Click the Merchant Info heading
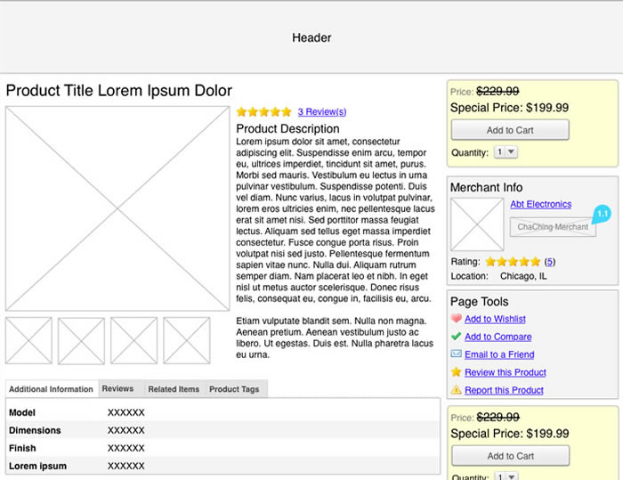623x480 pixels. pyautogui.click(x=486, y=187)
